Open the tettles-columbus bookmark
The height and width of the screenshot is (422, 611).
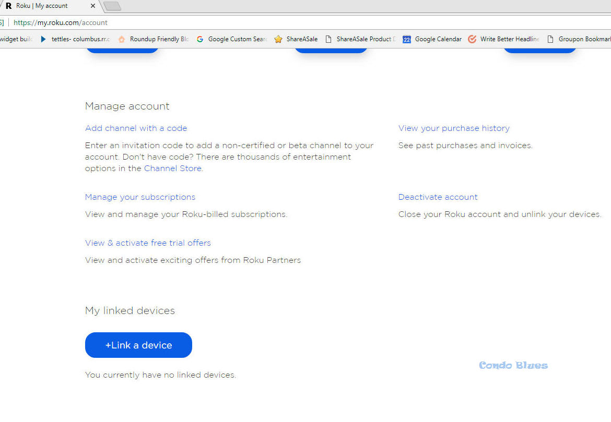pos(75,39)
